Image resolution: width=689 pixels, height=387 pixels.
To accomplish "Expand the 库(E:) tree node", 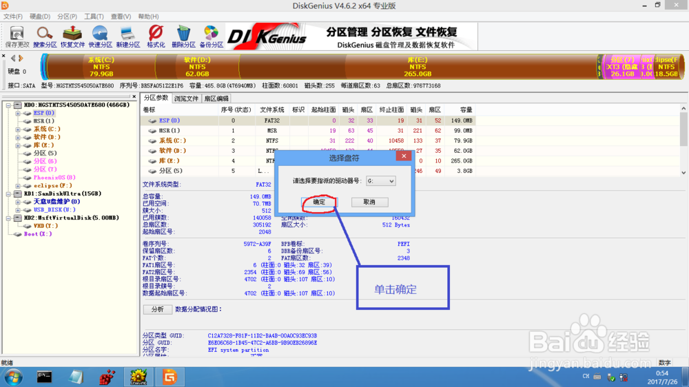I will pyautogui.click(x=18, y=145).
